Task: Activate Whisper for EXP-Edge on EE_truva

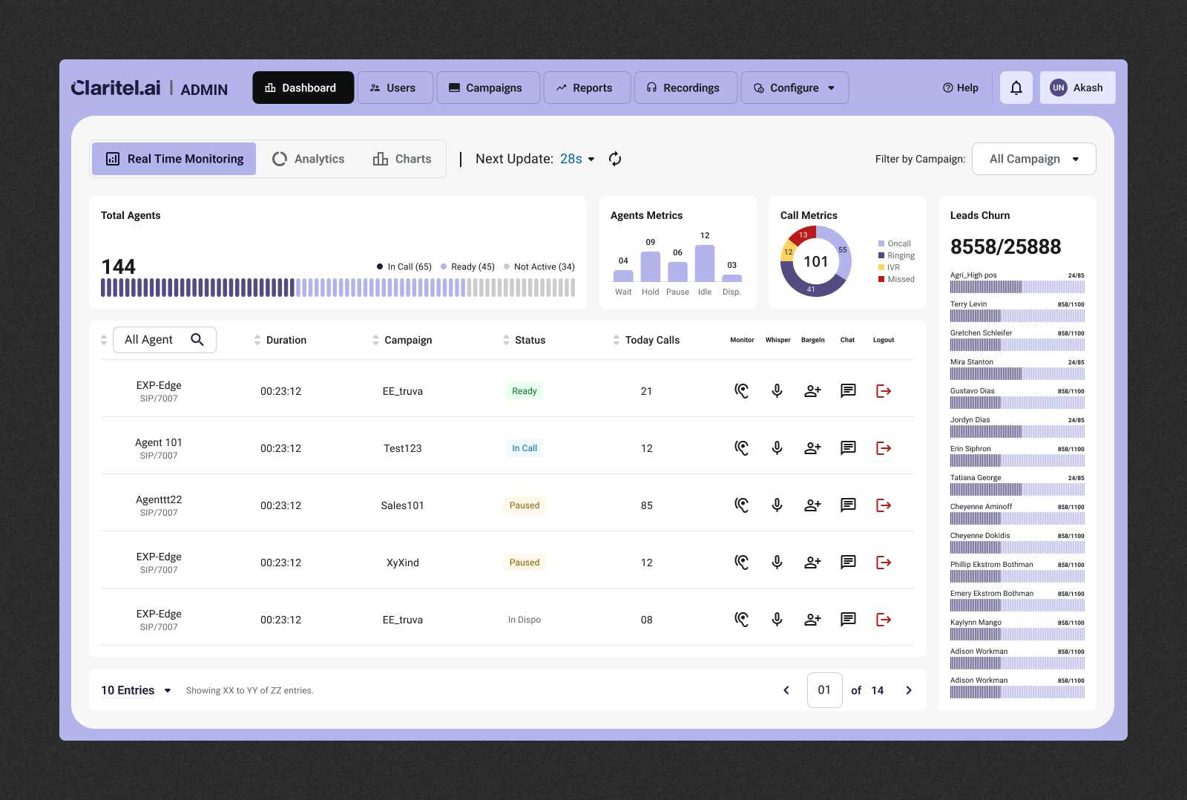Action: pos(777,390)
